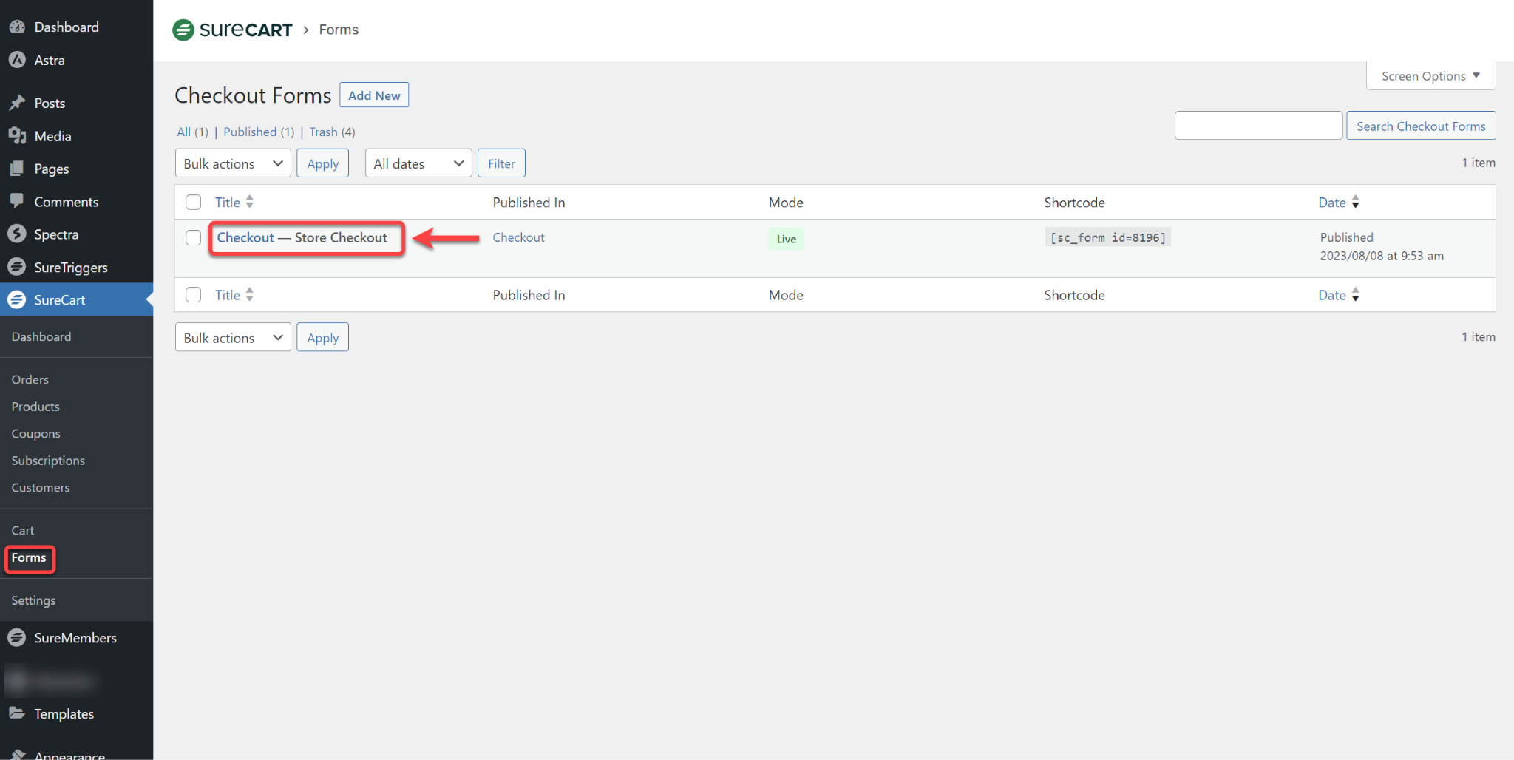Open Customers in SureCart submenu
The image size is (1514, 760).
pyautogui.click(x=41, y=487)
